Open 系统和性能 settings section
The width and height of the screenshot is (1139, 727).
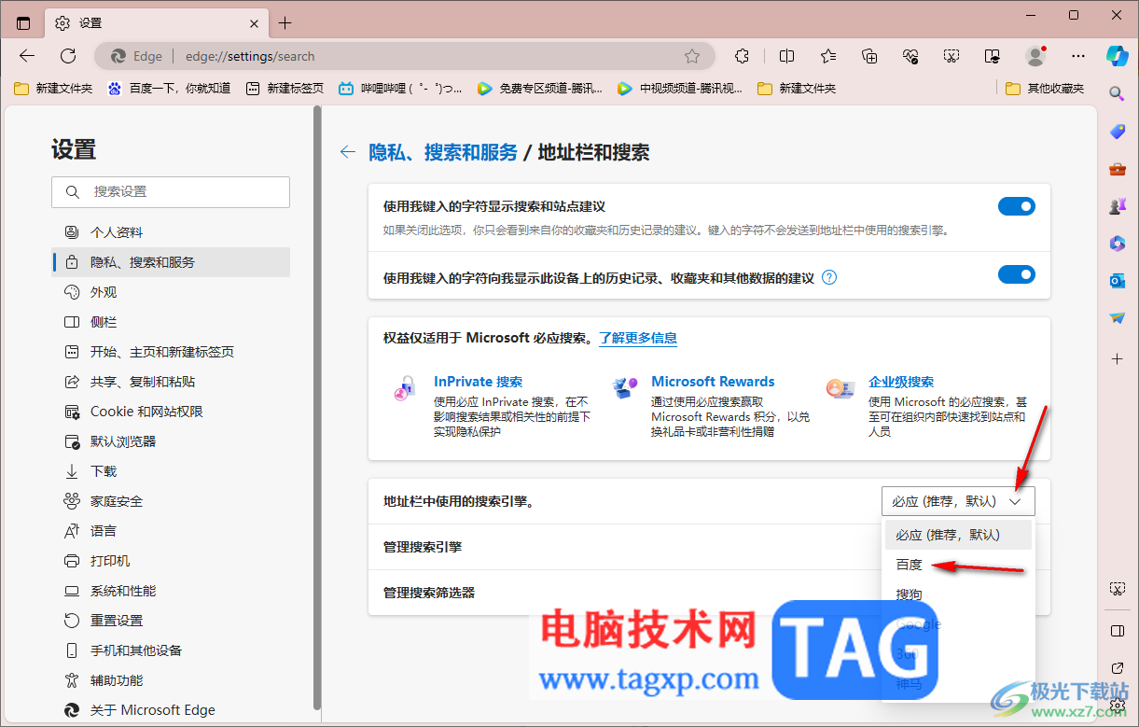[x=171, y=591]
